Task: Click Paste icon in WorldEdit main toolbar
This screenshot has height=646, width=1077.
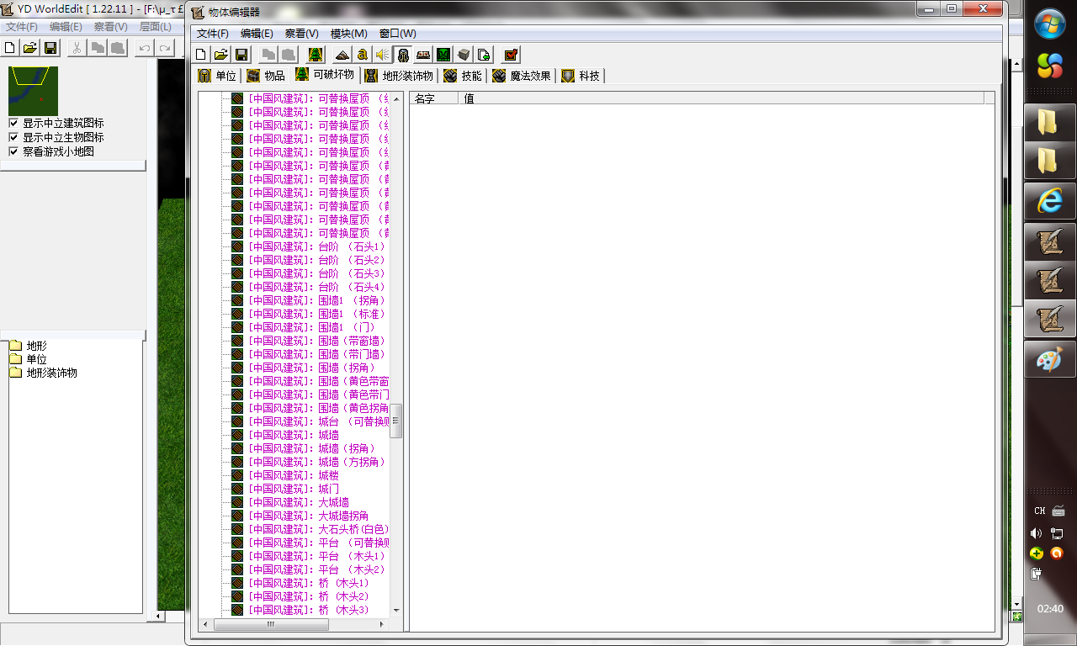Action: [118, 48]
